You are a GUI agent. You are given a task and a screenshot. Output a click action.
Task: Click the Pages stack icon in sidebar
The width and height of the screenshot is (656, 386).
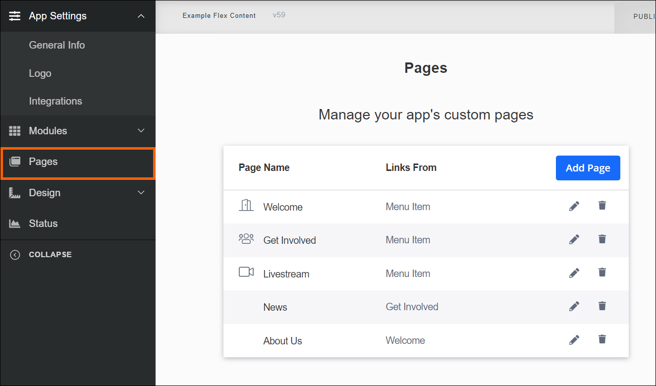pos(14,162)
